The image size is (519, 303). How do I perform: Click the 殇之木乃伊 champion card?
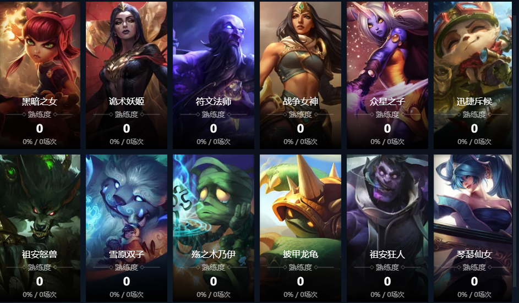click(214, 228)
